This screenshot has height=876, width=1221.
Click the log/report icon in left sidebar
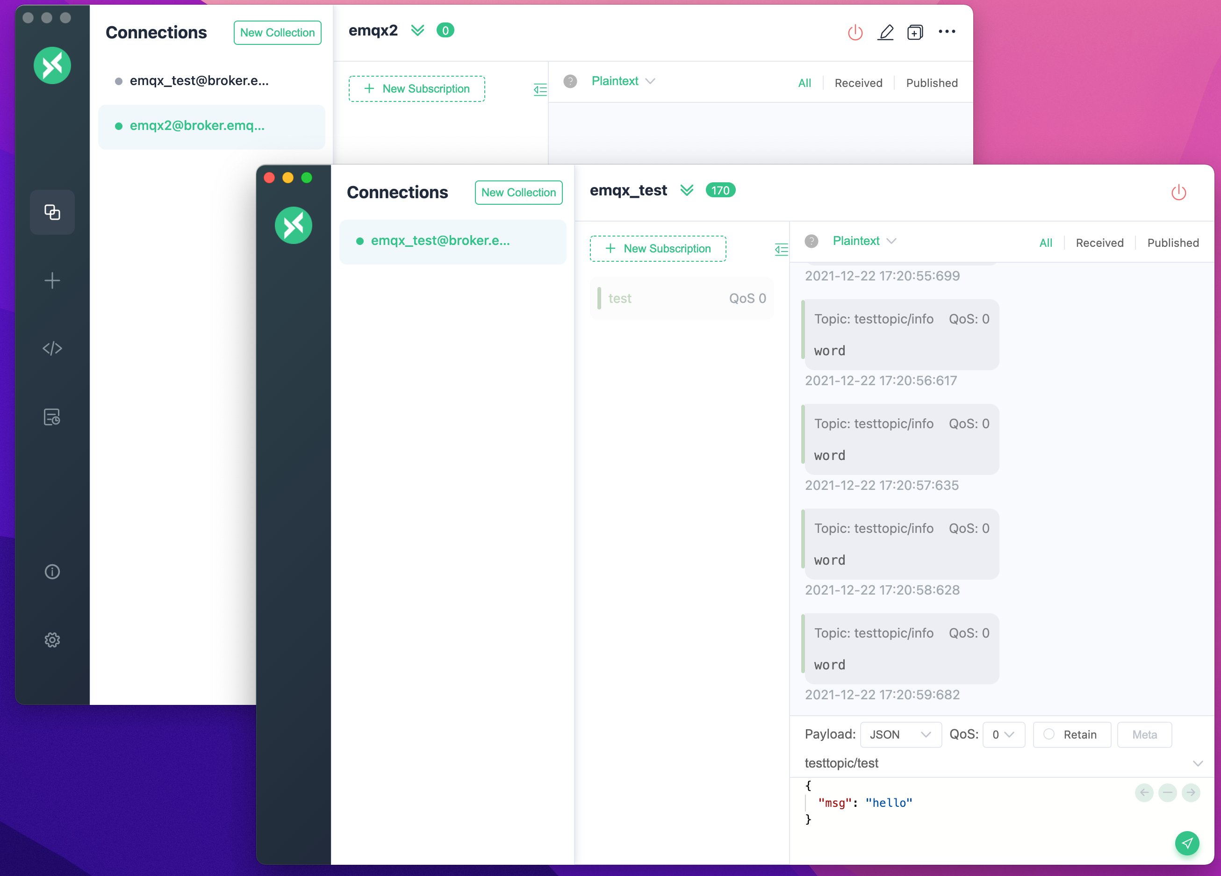click(51, 416)
